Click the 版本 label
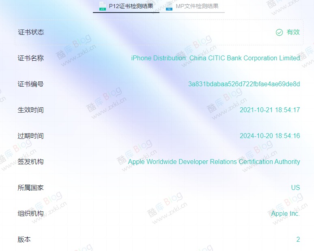This screenshot has width=314, height=251. [24, 239]
